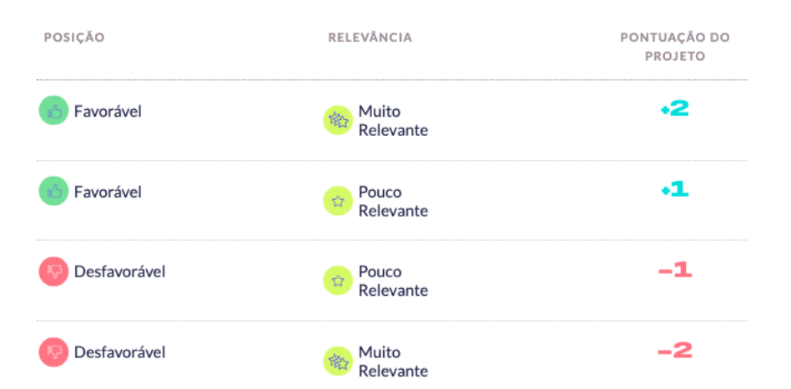Click the thumbs-up icon beside the +1 row

point(53,191)
